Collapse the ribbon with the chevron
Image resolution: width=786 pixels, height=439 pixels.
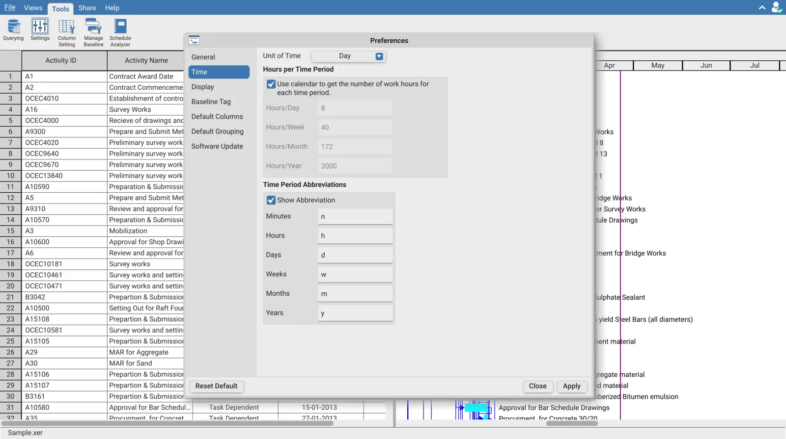pyautogui.click(x=762, y=7)
